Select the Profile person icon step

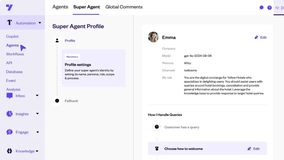coord(57,40)
